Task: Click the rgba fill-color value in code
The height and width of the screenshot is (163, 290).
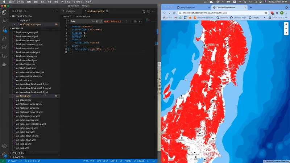Action: point(102,49)
